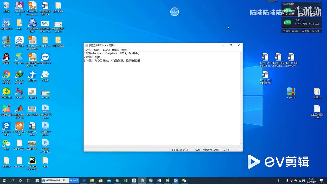This screenshot has width=327, height=184.
Task: Close the 360 U盘助手 panel
Action: (319, 4)
